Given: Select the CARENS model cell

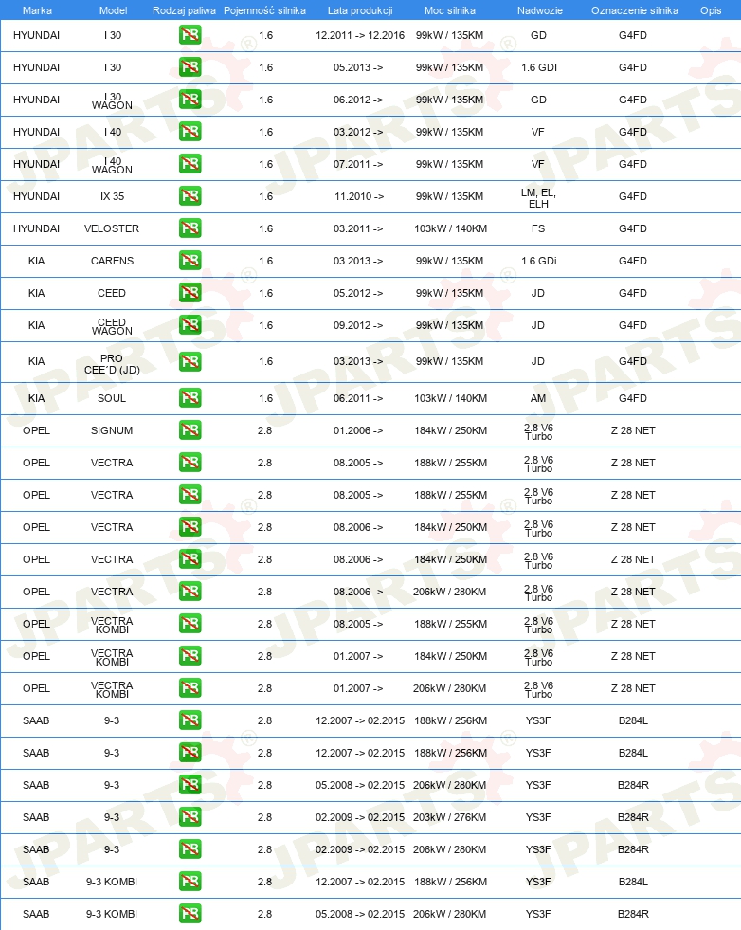Looking at the screenshot, I should [112, 261].
